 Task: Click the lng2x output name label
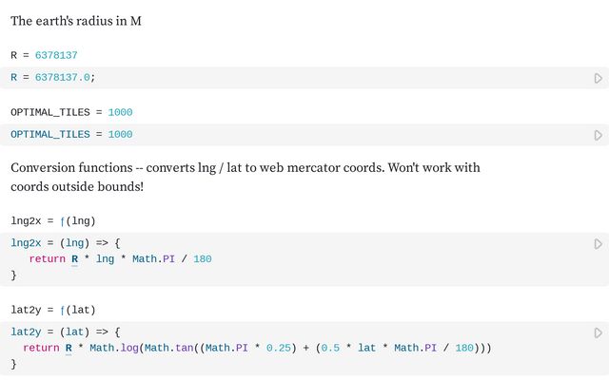[26, 221]
